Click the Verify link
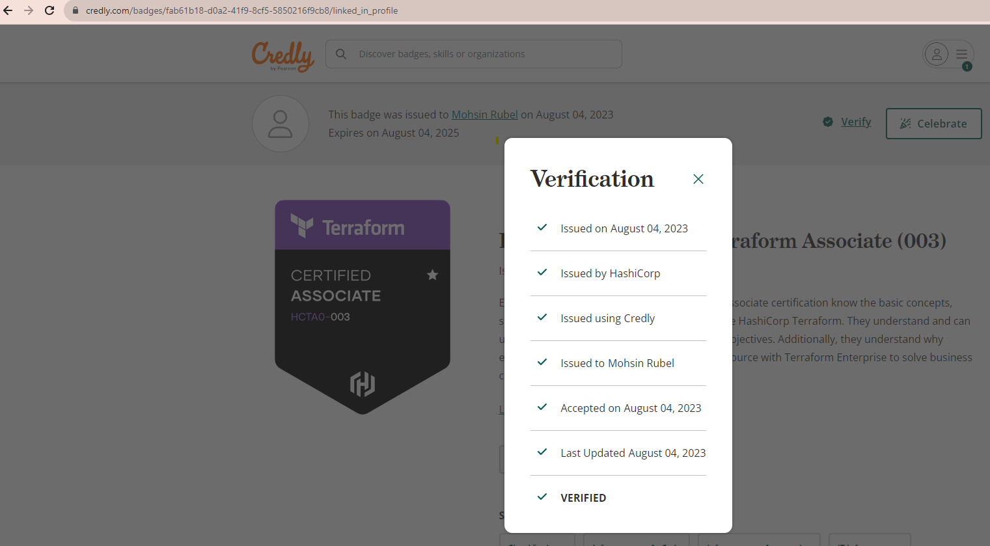 855,122
